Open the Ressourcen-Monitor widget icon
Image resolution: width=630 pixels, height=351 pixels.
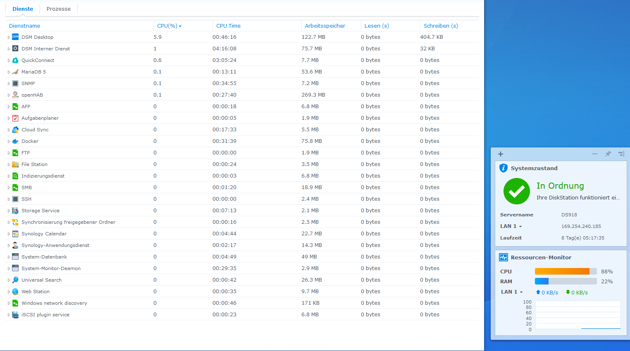(503, 257)
